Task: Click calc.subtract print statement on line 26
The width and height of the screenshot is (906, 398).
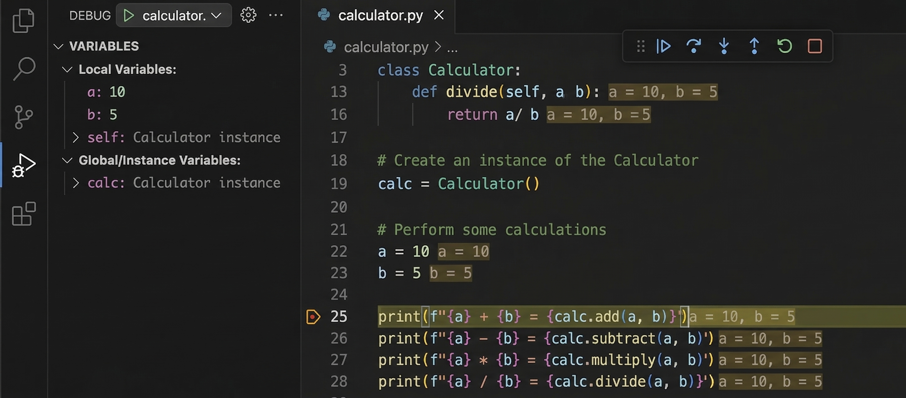Action: click(x=546, y=339)
